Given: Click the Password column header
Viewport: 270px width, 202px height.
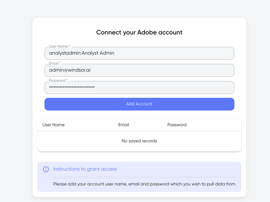Looking at the screenshot, I should (x=177, y=125).
